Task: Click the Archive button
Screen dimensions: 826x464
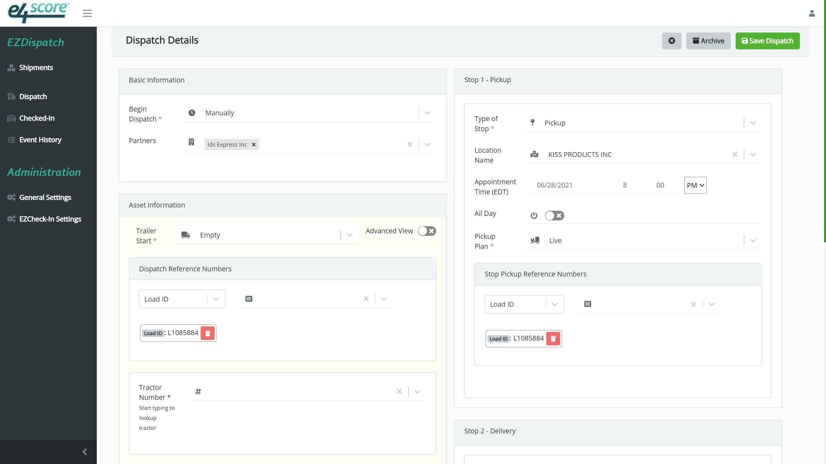Action: coord(708,41)
